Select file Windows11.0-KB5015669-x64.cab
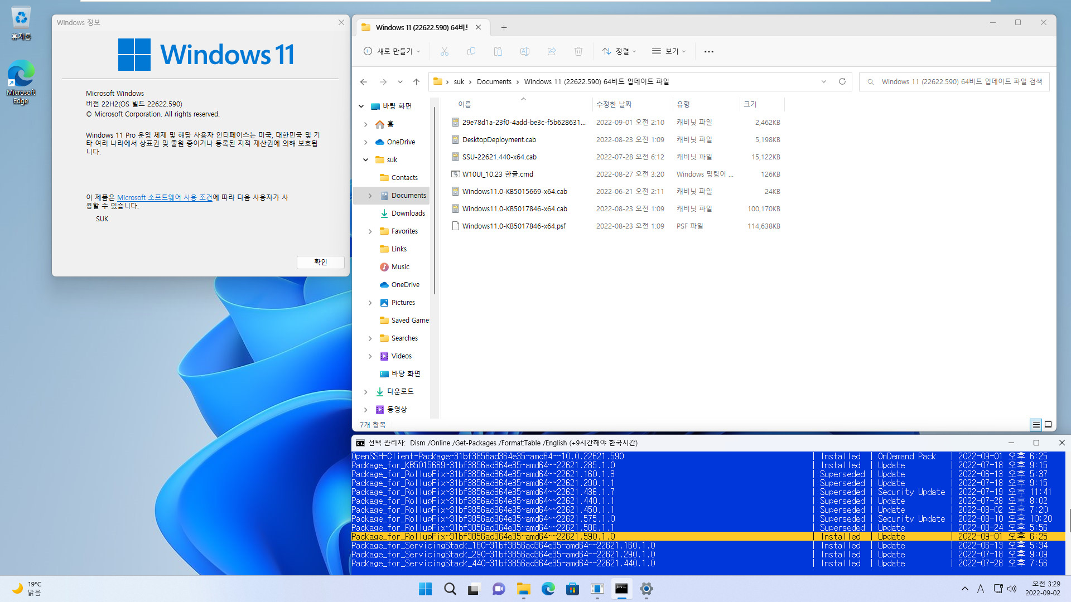This screenshot has width=1071, height=602. click(514, 192)
